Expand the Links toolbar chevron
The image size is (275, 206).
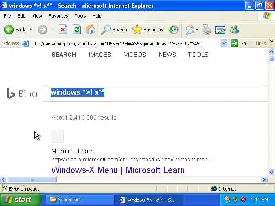coord(271,42)
